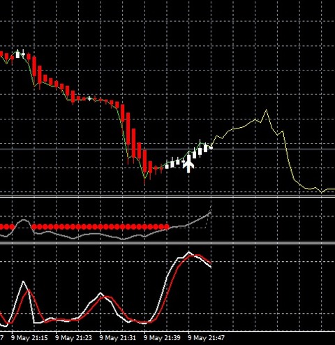Click the '9 May 21:15' time label
This screenshot has height=345, width=335.
click(x=29, y=338)
